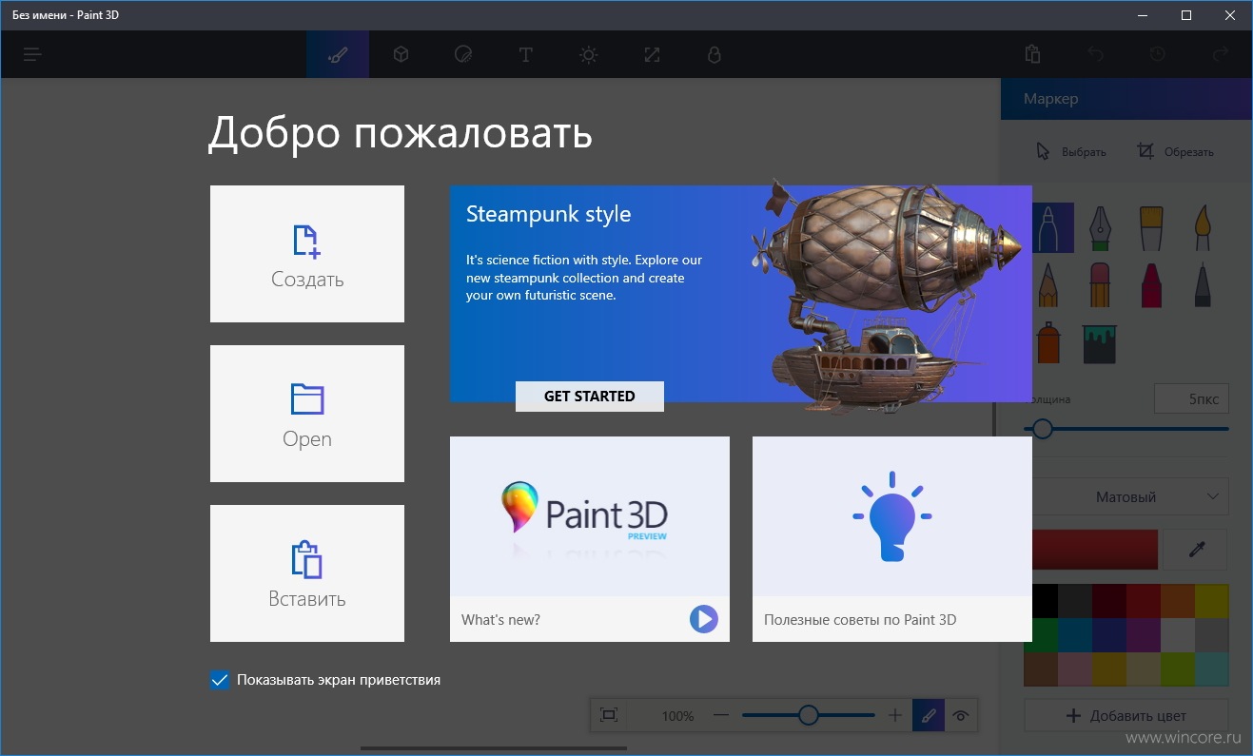The image size is (1253, 756).
Task: Click the Создать new file tile
Action: [x=307, y=254]
